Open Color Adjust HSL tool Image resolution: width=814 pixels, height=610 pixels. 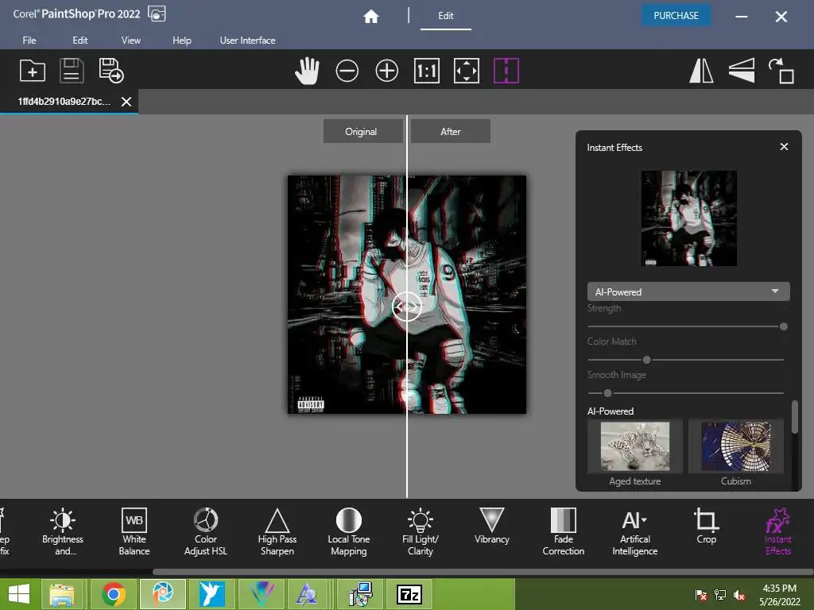pyautogui.click(x=206, y=531)
